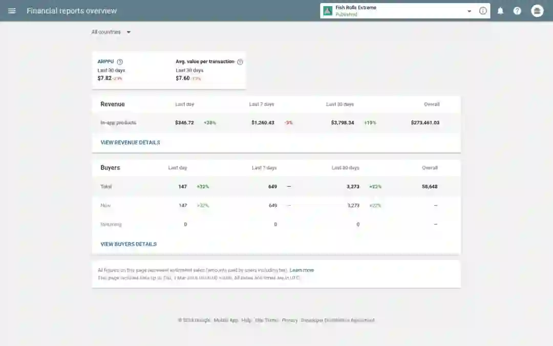The height and width of the screenshot is (346, 553).
Task: Click the ARPPU help tooltip icon
Action: tap(120, 62)
